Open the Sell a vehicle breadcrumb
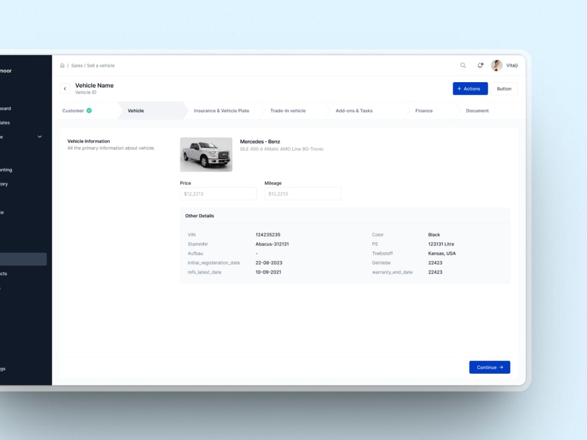 pos(101,66)
